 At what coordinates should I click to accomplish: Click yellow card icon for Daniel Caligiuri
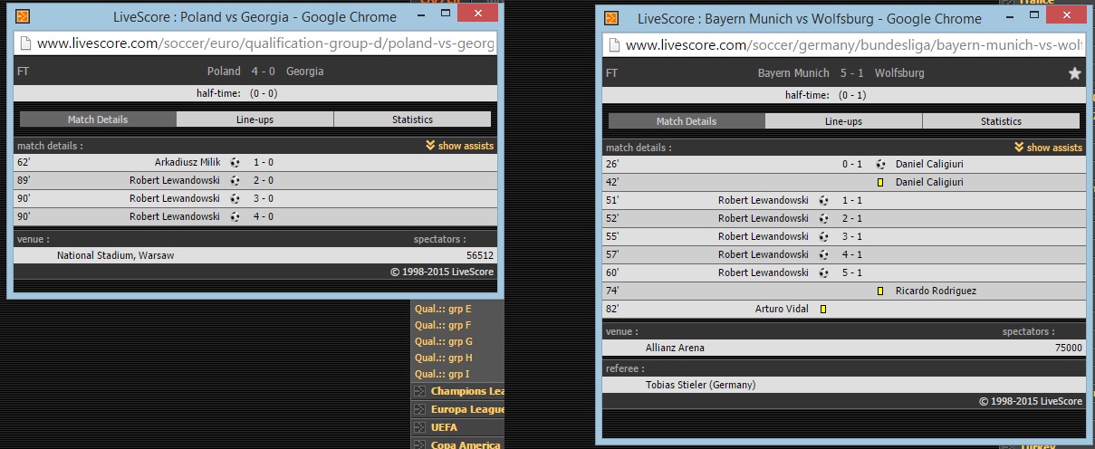(x=880, y=182)
